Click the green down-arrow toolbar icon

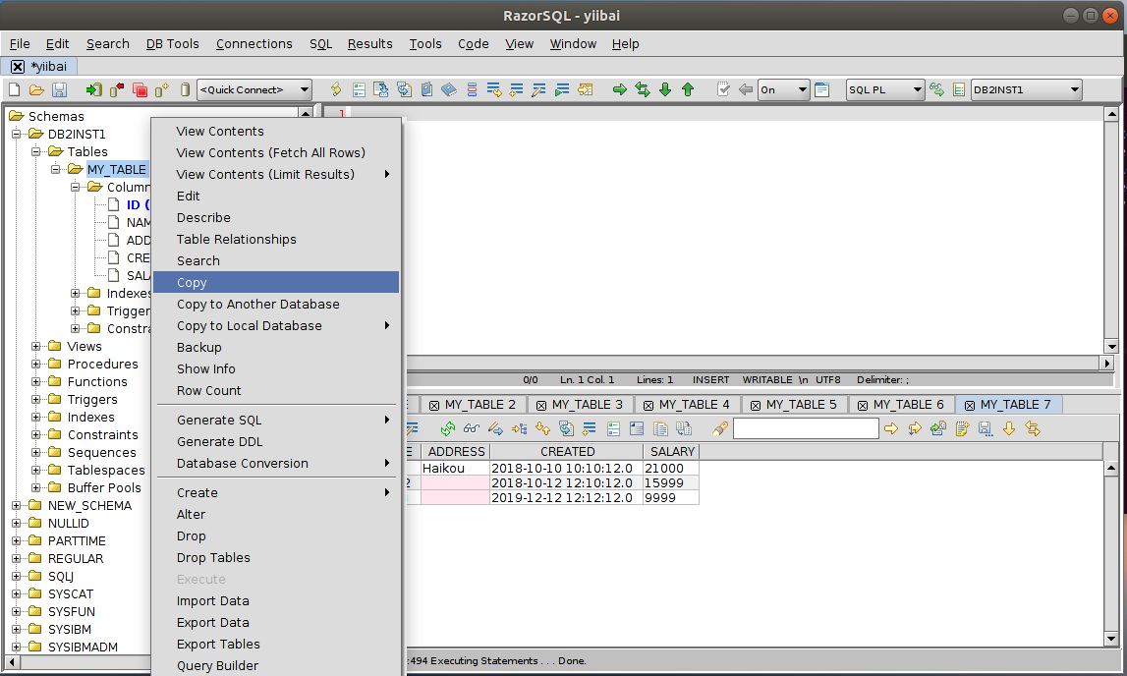[665, 89]
